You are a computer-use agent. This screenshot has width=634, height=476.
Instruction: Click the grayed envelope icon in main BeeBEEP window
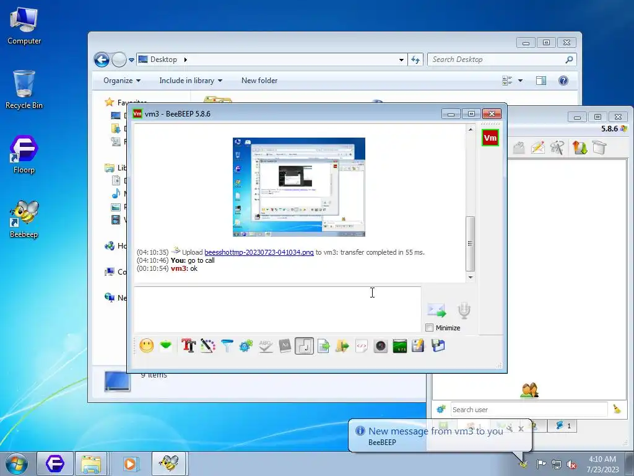[x=519, y=148]
